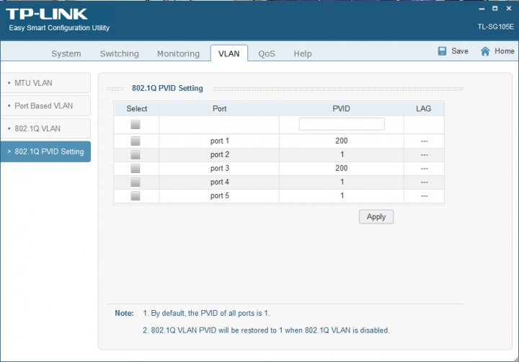Click the LAG '---' cell for port 5
This screenshot has width=519, height=362.
tap(424, 196)
